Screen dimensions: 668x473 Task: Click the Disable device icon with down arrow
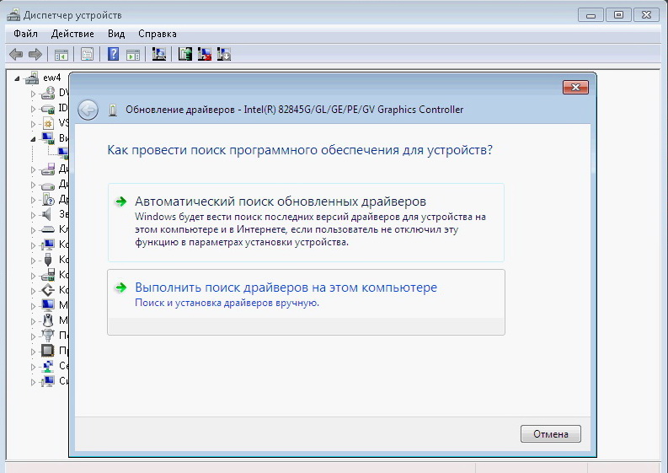pos(224,54)
